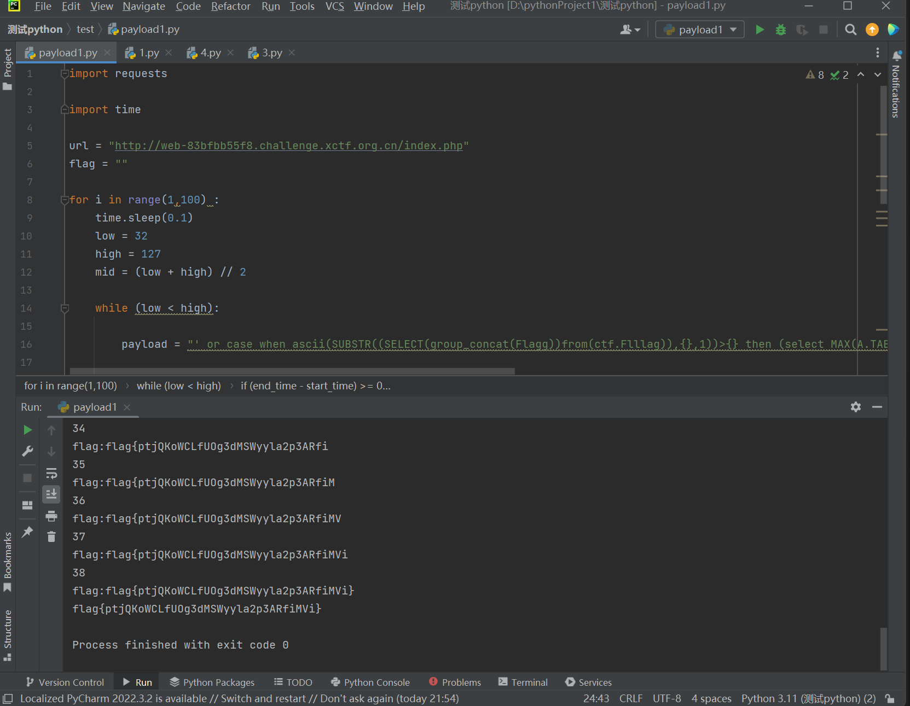
Task: Open the JetBrains Toolbox colorful icon
Action: click(893, 30)
